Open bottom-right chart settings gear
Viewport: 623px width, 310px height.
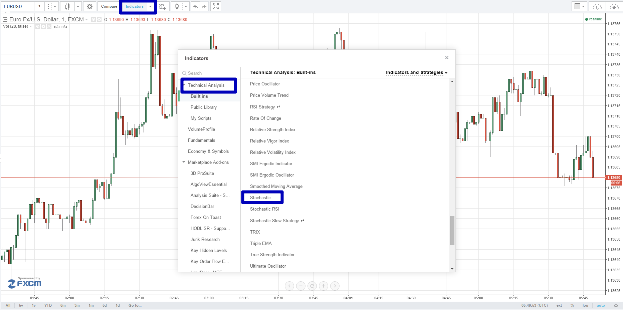pyautogui.click(x=616, y=305)
